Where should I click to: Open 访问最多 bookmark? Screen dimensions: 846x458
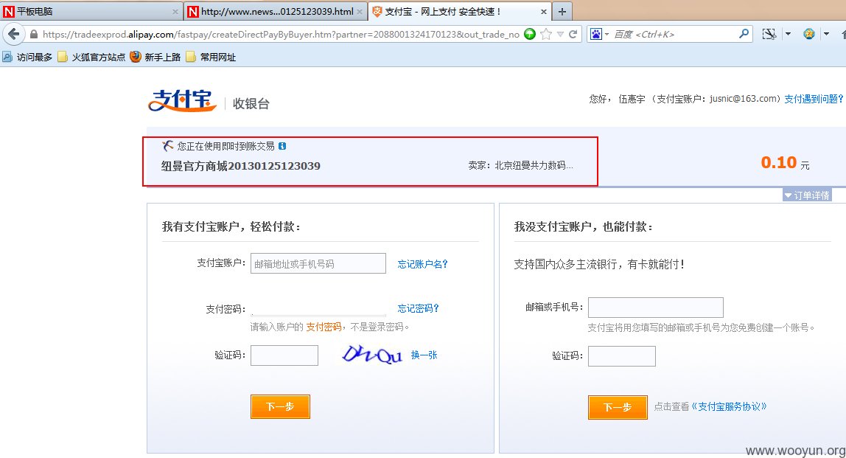click(x=27, y=57)
